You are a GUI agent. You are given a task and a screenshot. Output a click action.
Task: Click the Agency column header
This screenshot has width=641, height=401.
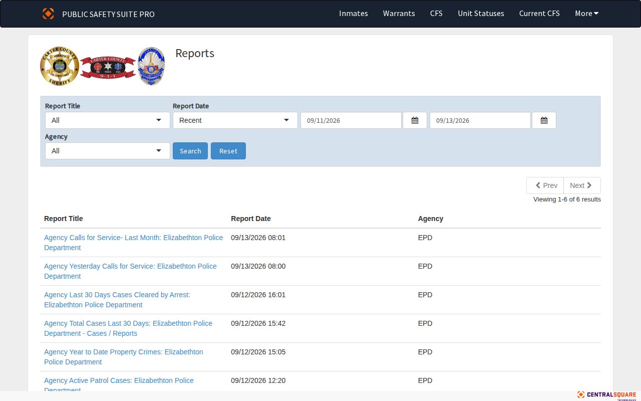click(x=431, y=219)
